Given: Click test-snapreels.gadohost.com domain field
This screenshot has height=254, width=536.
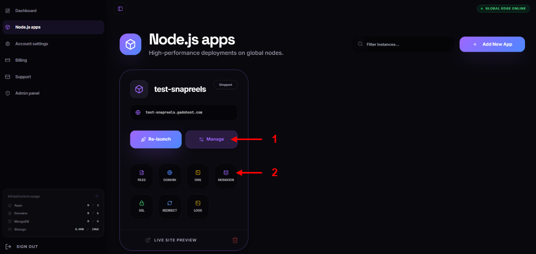Looking at the screenshot, I should [x=184, y=112].
